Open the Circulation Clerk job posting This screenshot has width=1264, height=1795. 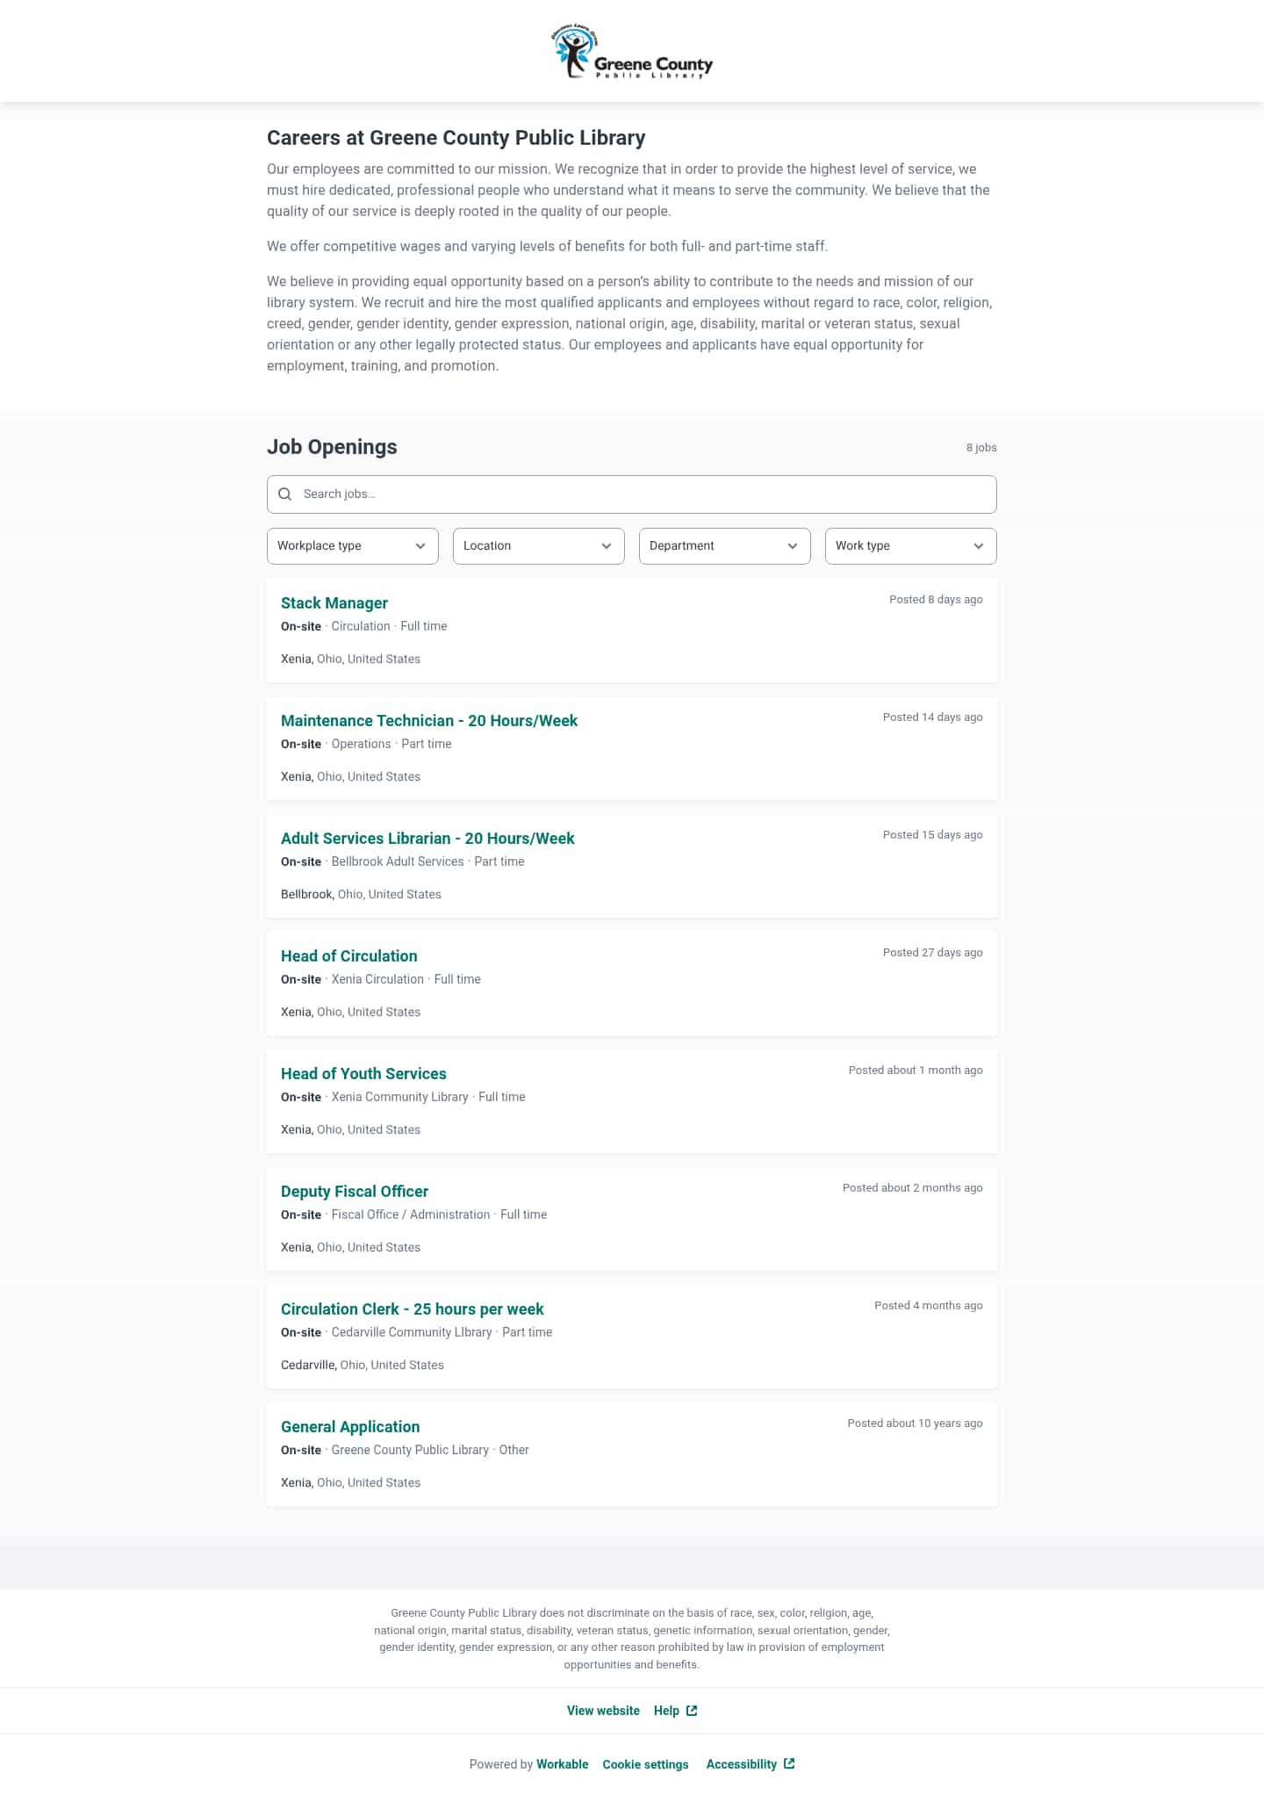(x=412, y=1308)
